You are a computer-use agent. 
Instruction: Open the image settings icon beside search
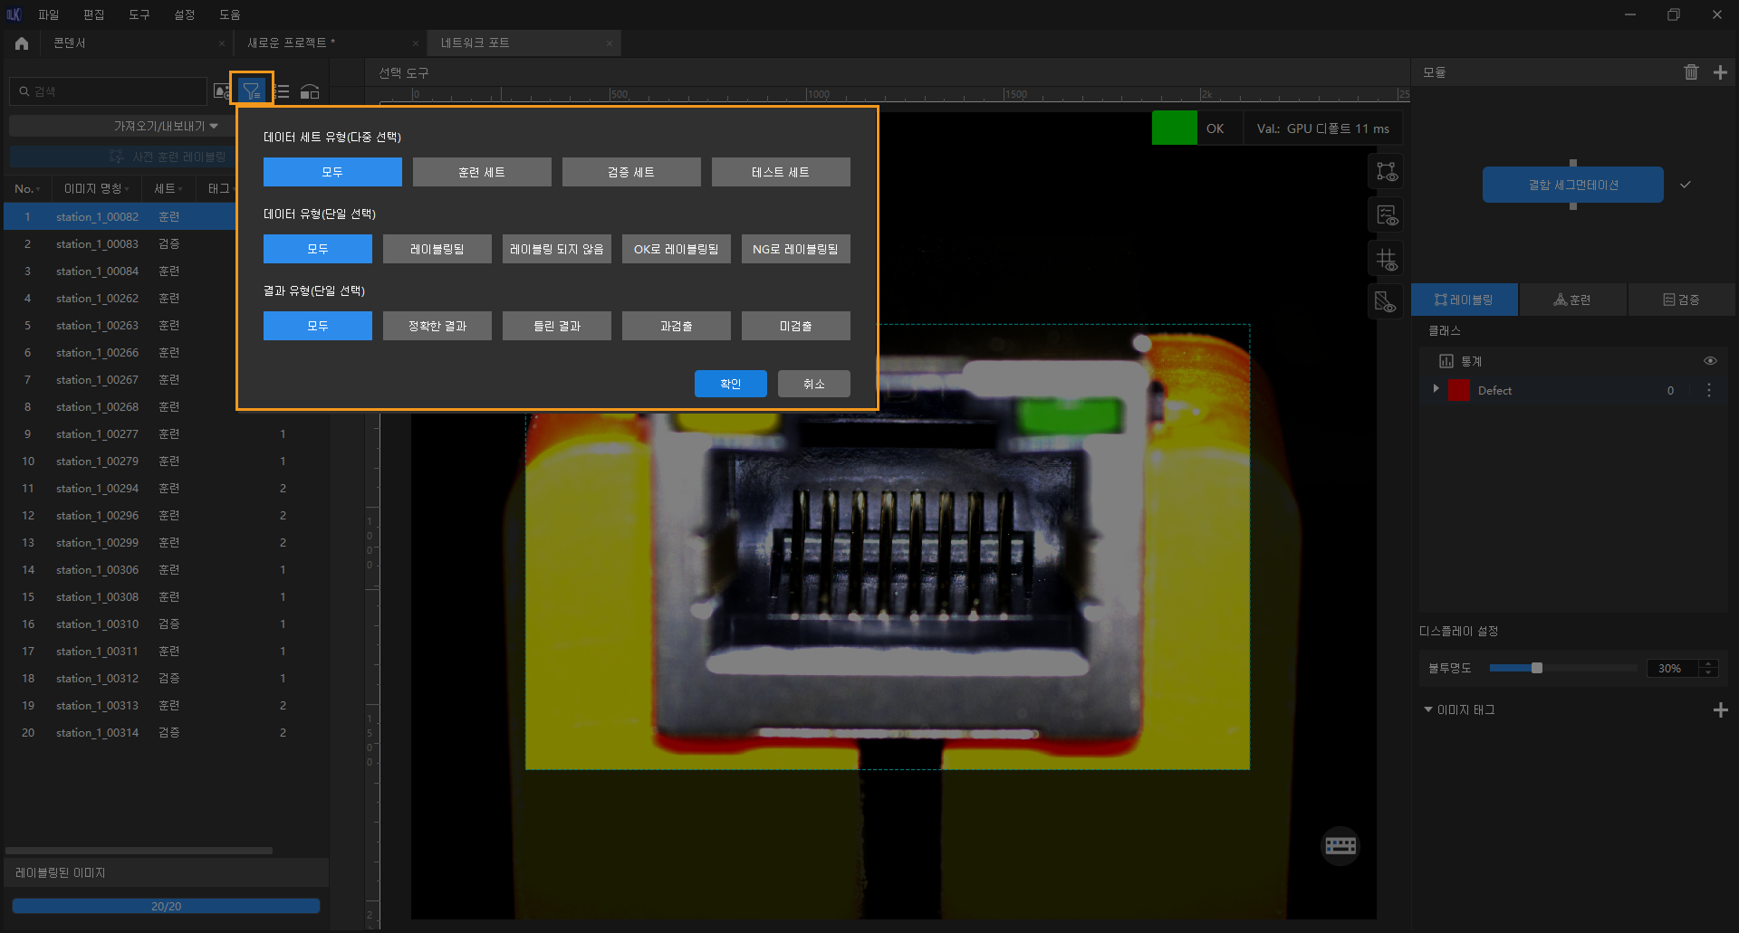pyautogui.click(x=222, y=91)
